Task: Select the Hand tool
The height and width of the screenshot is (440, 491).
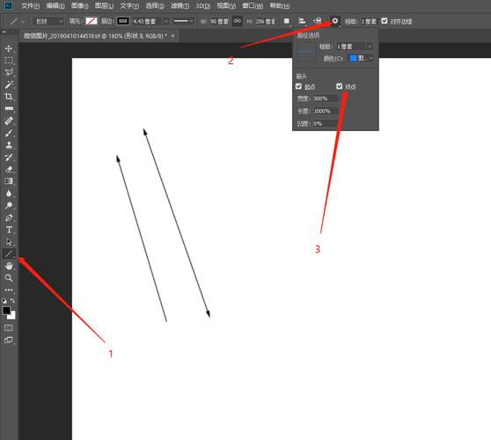Action: tap(9, 266)
